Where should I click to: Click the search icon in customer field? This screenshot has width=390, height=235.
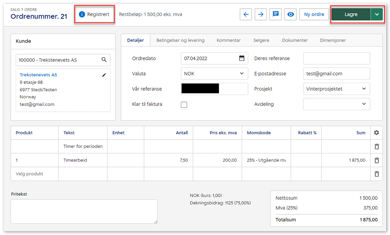(104, 60)
